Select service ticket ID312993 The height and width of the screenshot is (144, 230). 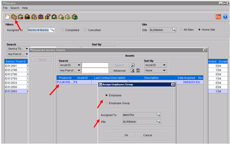click(16, 91)
